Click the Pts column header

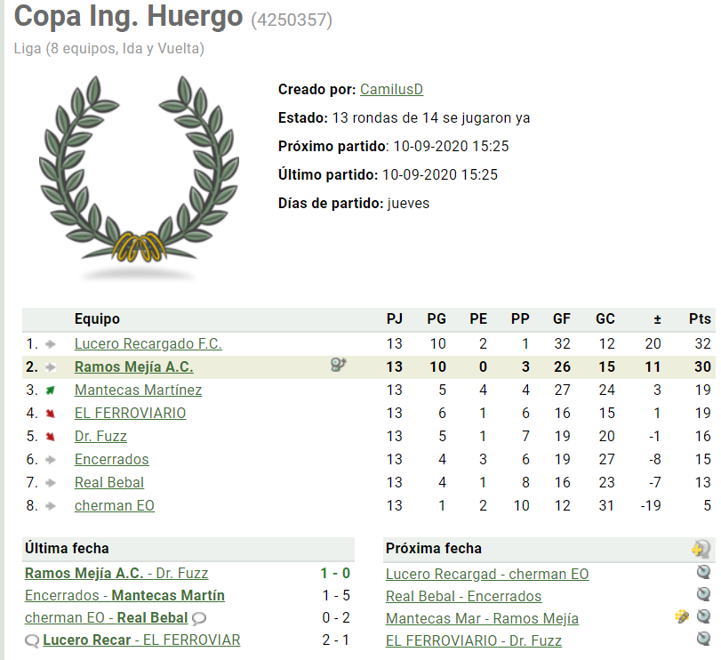[x=700, y=318]
